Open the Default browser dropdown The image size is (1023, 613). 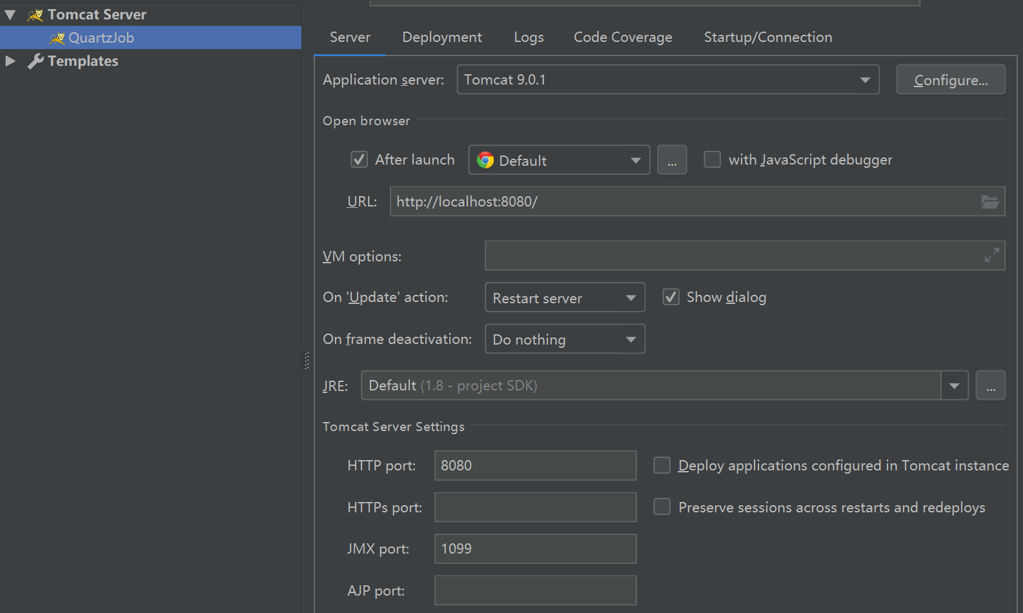[x=559, y=160]
